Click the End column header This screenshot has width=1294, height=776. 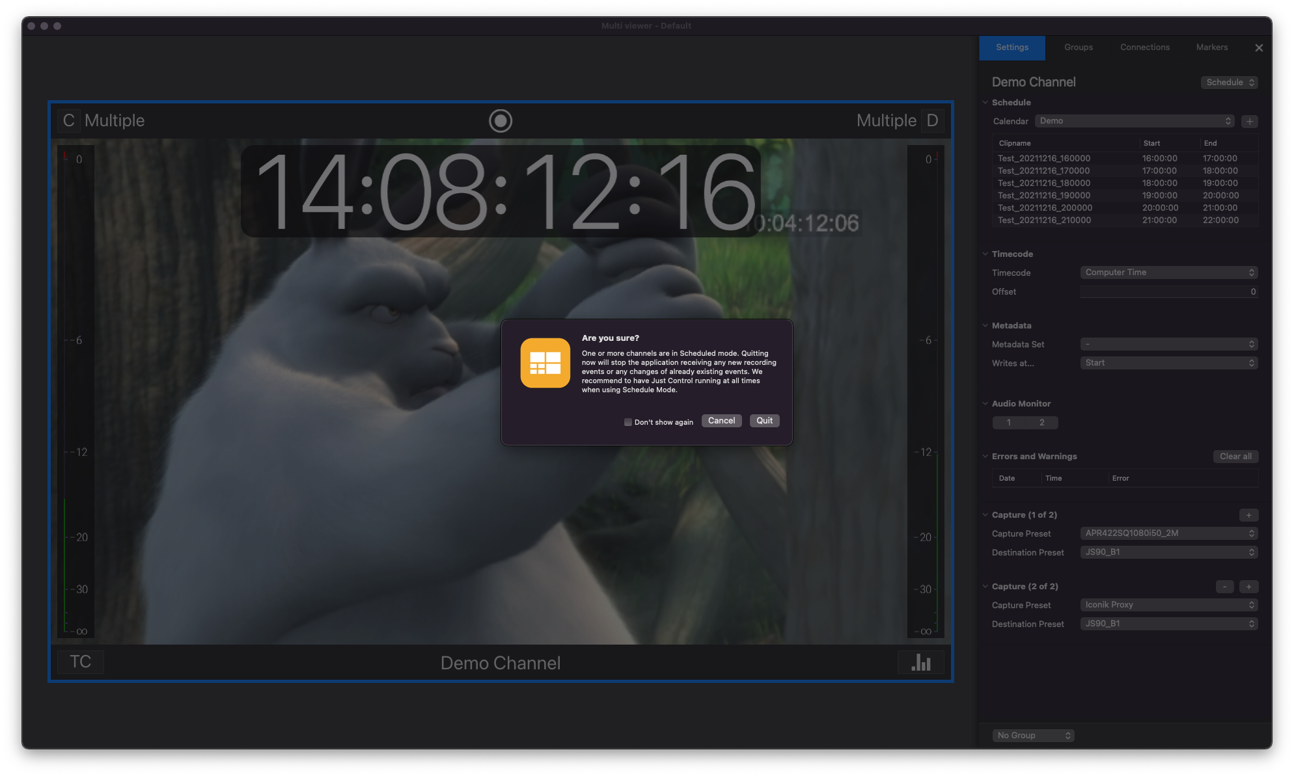1229,144
